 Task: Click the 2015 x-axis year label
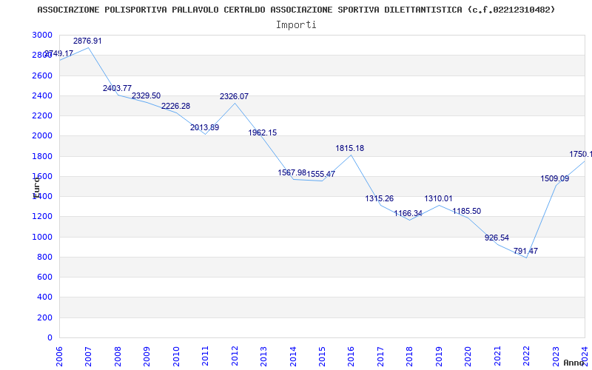click(x=322, y=356)
